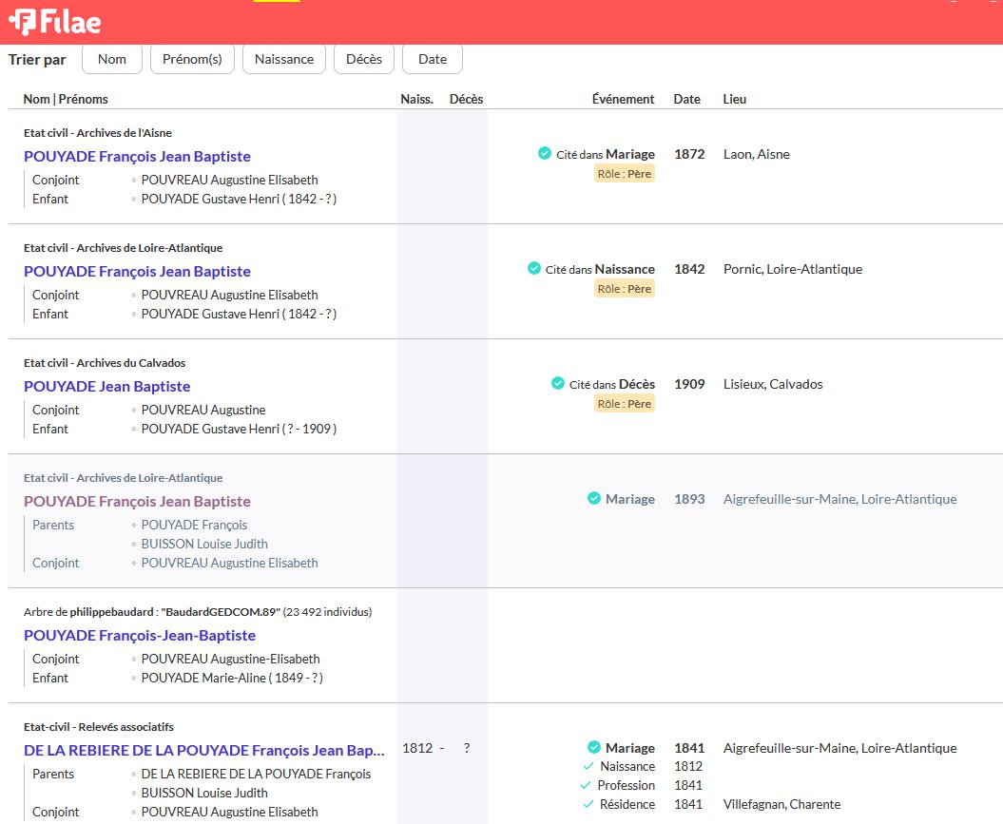
Task: Click the "Rôle : Père" tag in the Laon row
Action: click(625, 174)
